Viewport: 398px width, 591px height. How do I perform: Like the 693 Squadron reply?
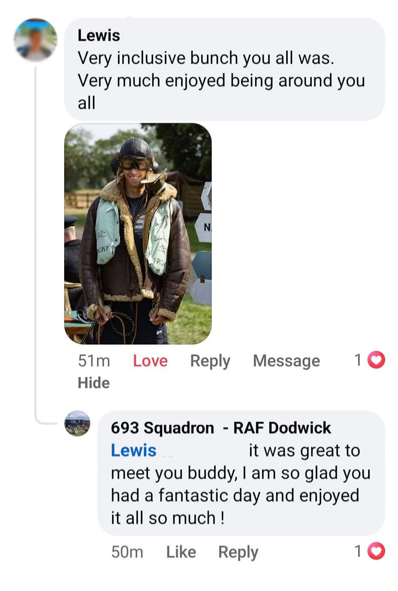coord(181,552)
